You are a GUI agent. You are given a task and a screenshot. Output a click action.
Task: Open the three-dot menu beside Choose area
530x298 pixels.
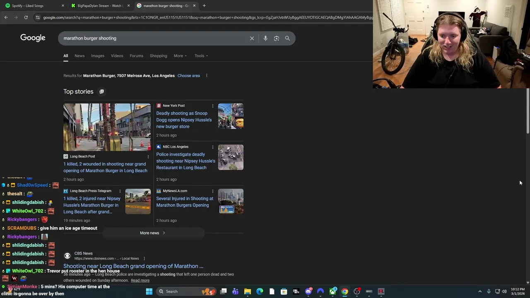tap(207, 76)
